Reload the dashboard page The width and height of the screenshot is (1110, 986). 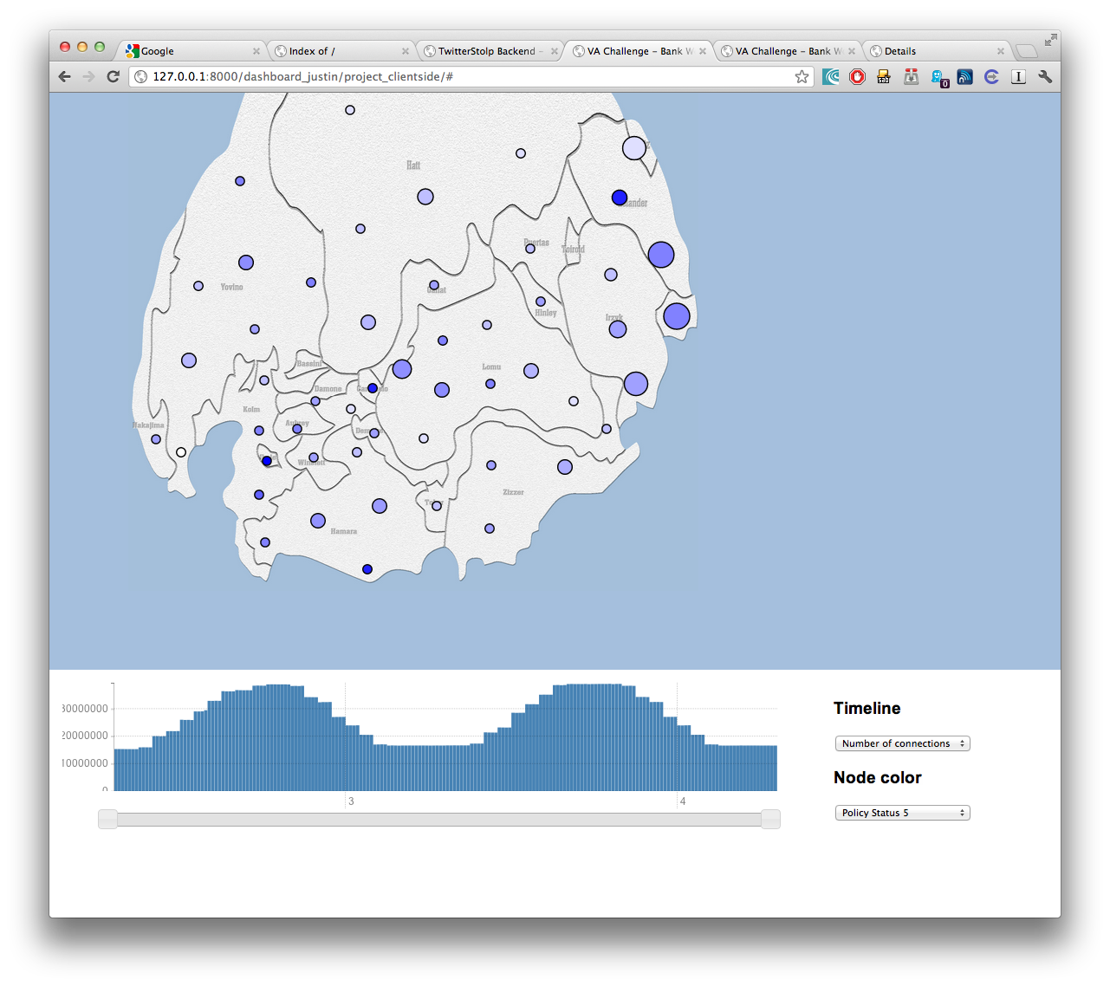(x=113, y=76)
